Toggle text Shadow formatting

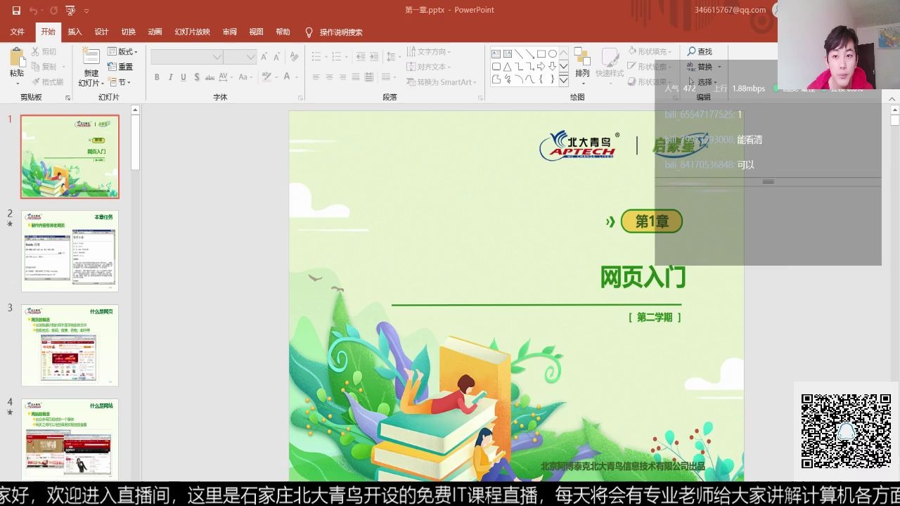[197, 77]
